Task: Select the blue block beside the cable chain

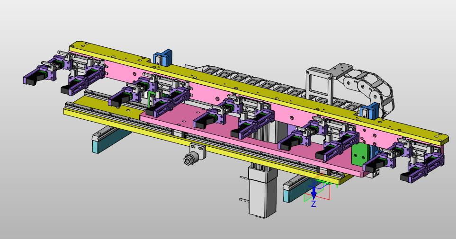Action: click(x=369, y=112)
